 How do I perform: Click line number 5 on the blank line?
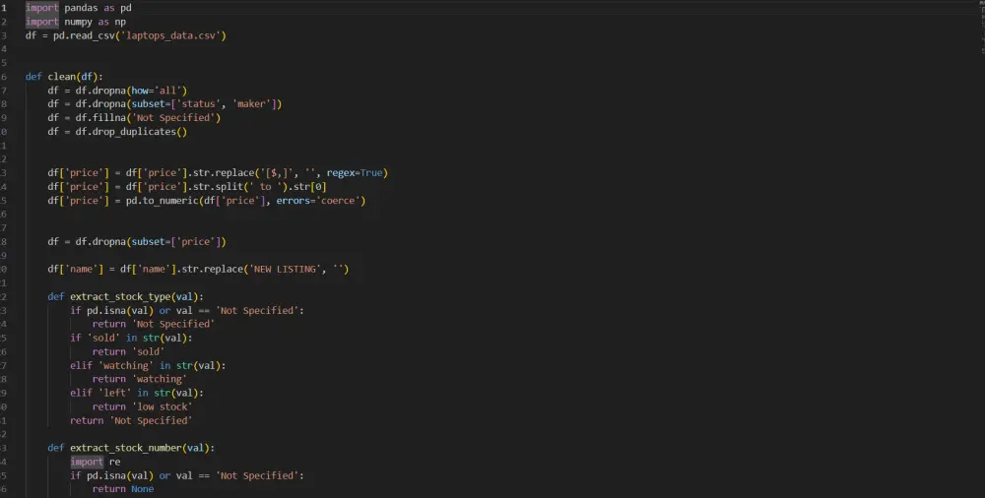point(4,63)
